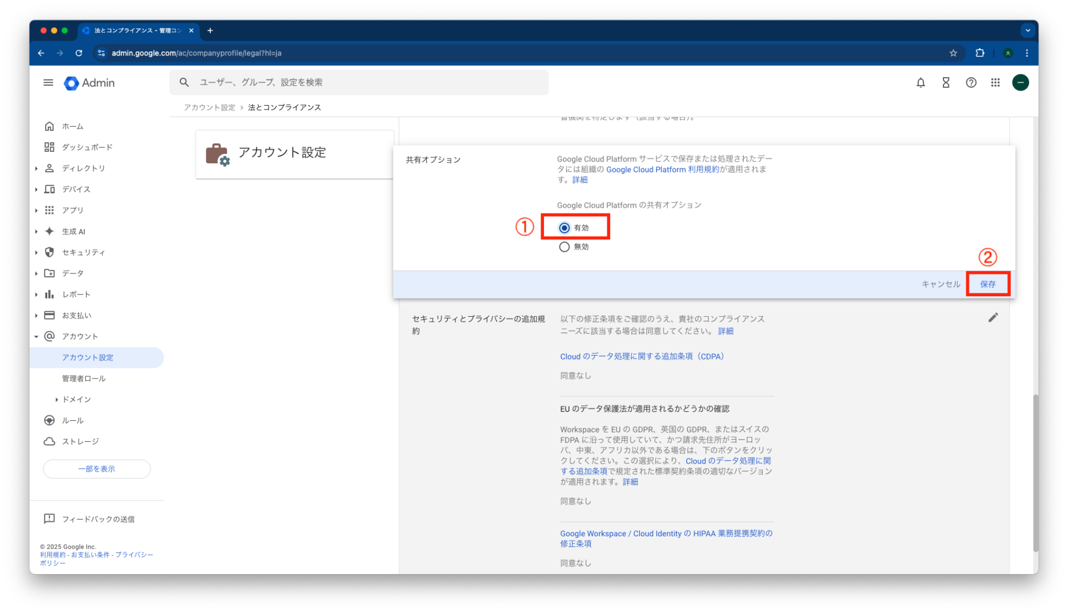The height and width of the screenshot is (613, 1068).
Task: Click the アカウント at-sign icon
Action: (50, 336)
